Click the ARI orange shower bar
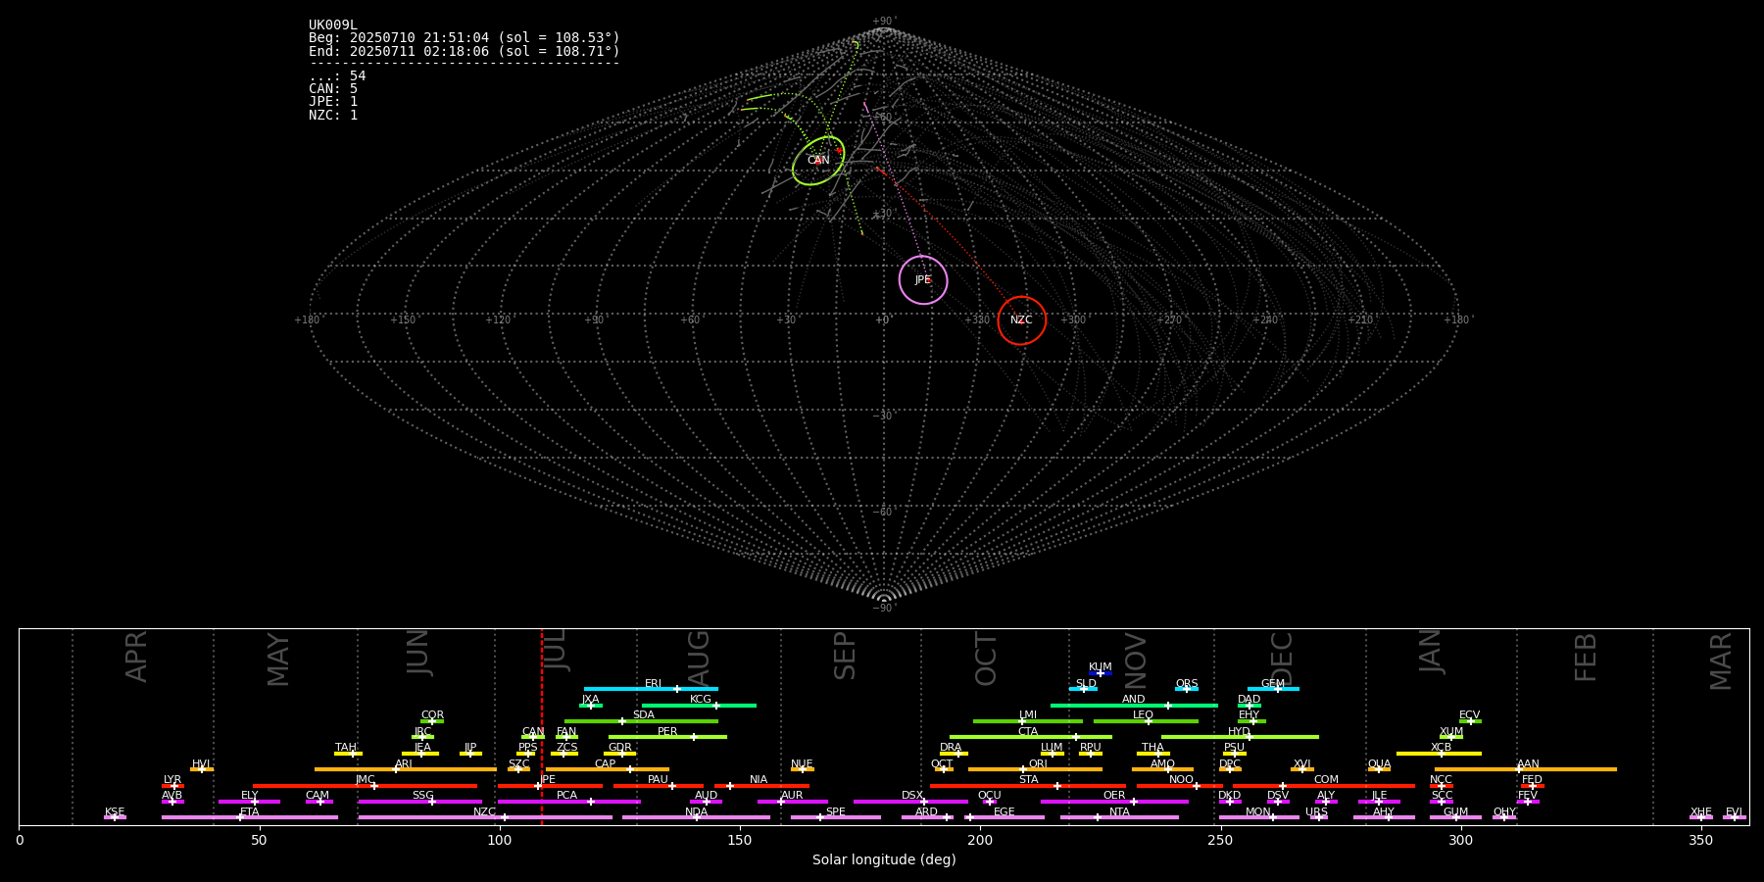Screen dimensions: 1764x882 click(406, 769)
